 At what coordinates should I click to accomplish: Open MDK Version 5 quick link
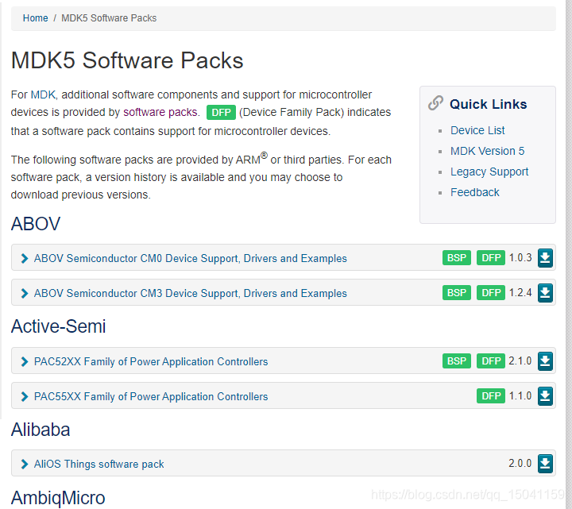coord(487,151)
